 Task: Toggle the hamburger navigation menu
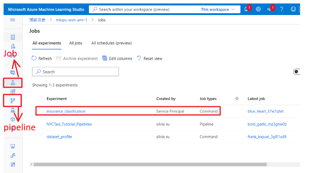pyautogui.click(x=13, y=20)
